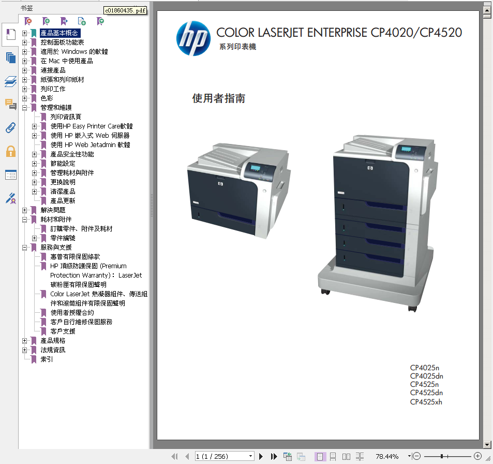This screenshot has width=493, height=464.
Task: Click the document scrollbar down arrow
Action: [487, 445]
